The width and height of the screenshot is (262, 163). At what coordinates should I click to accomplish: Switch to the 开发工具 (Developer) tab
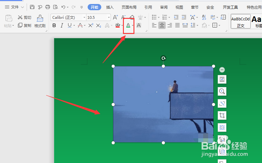[x=230, y=7]
